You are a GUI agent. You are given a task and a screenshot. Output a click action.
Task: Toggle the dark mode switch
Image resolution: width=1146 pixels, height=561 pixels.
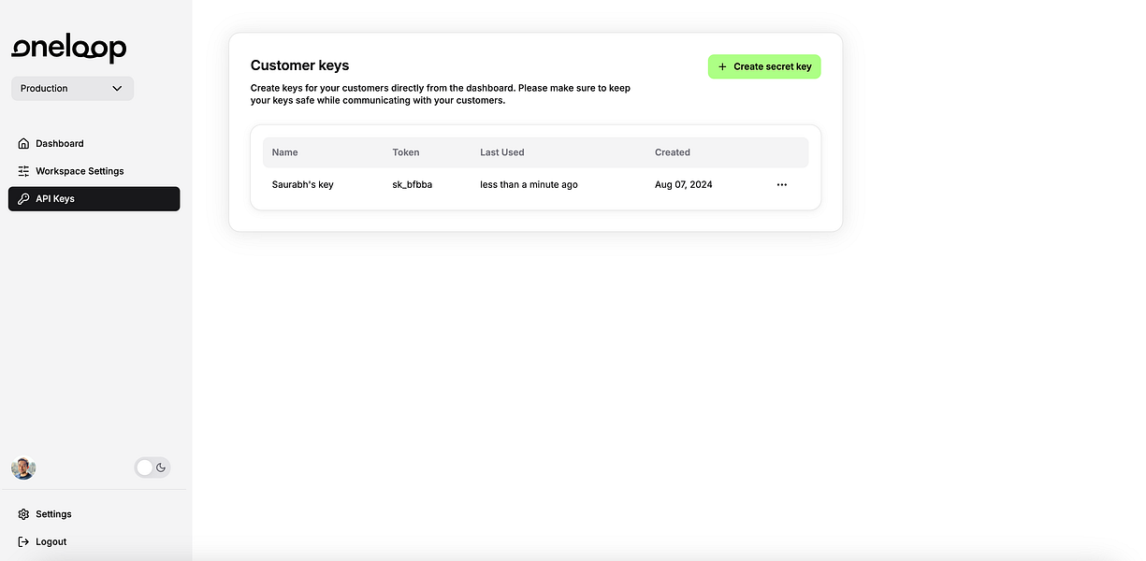(x=152, y=467)
